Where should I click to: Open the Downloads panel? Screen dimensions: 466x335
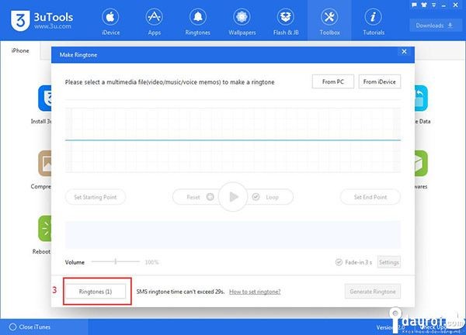pos(435,25)
